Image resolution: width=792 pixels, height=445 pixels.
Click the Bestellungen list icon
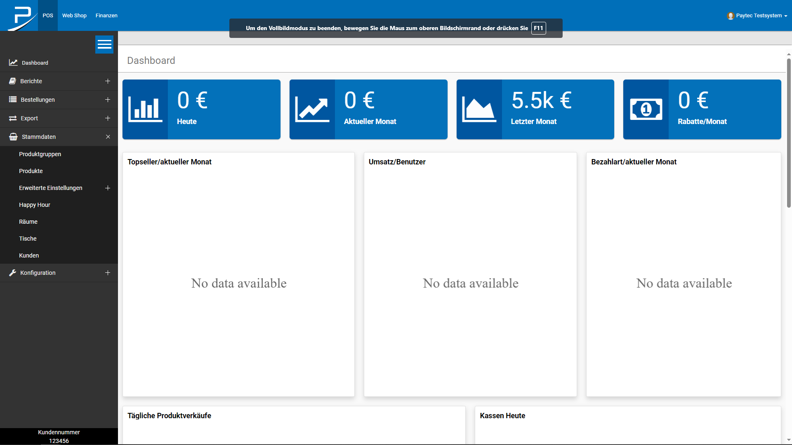pyautogui.click(x=13, y=99)
